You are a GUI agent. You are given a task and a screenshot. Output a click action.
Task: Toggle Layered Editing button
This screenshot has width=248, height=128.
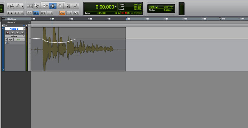point(76,13)
